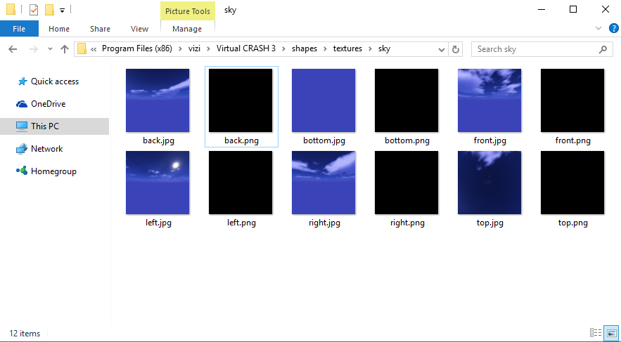The height and width of the screenshot is (342, 621).
Task: Select the bottom.png thumbnail
Action: (406, 100)
